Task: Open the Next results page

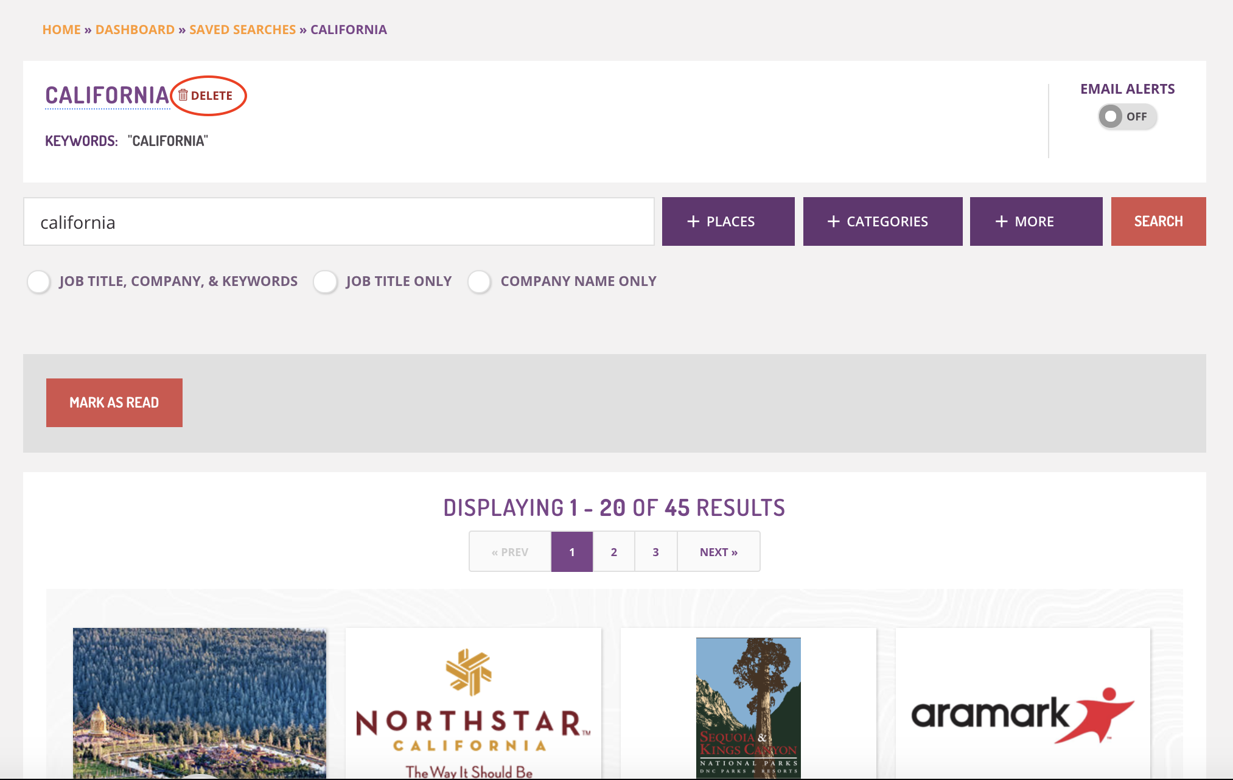Action: 719,552
